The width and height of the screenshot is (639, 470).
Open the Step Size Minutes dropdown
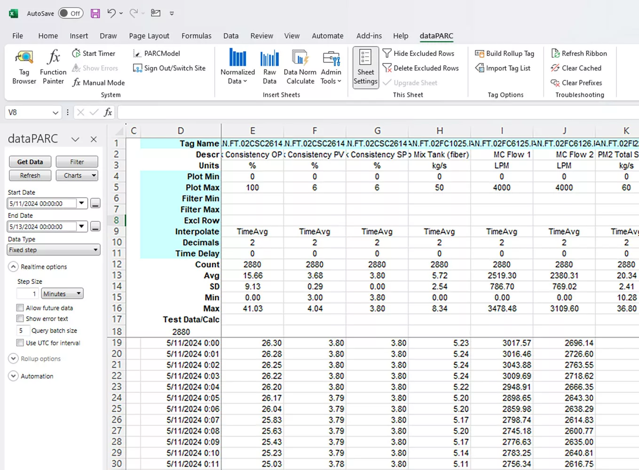pos(62,294)
